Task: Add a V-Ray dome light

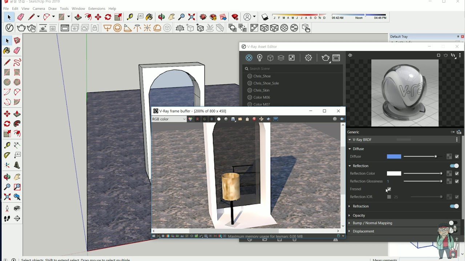Action: 157,28
